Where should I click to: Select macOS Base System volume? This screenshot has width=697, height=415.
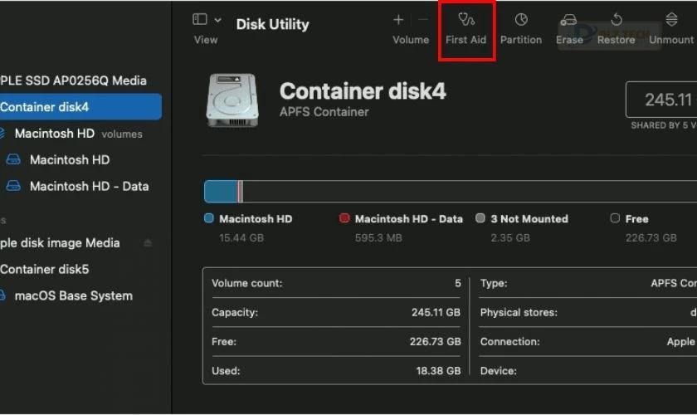pos(73,295)
